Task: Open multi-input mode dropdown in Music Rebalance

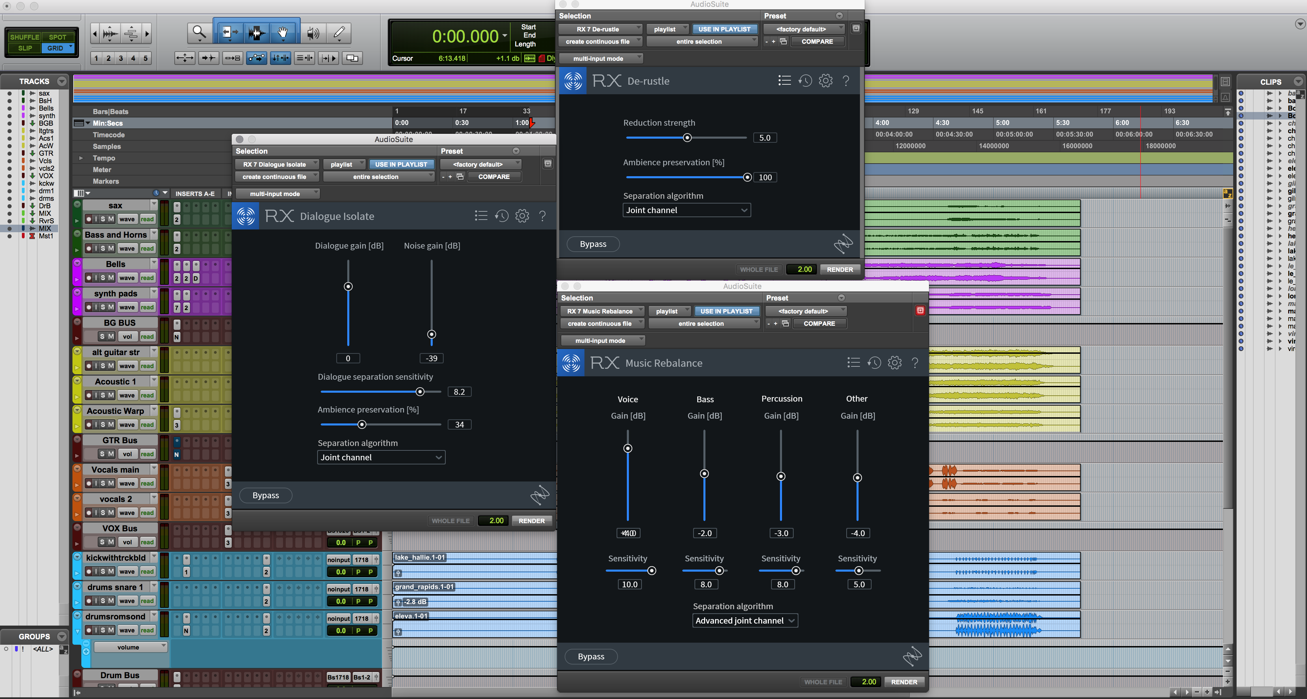Action: point(603,341)
